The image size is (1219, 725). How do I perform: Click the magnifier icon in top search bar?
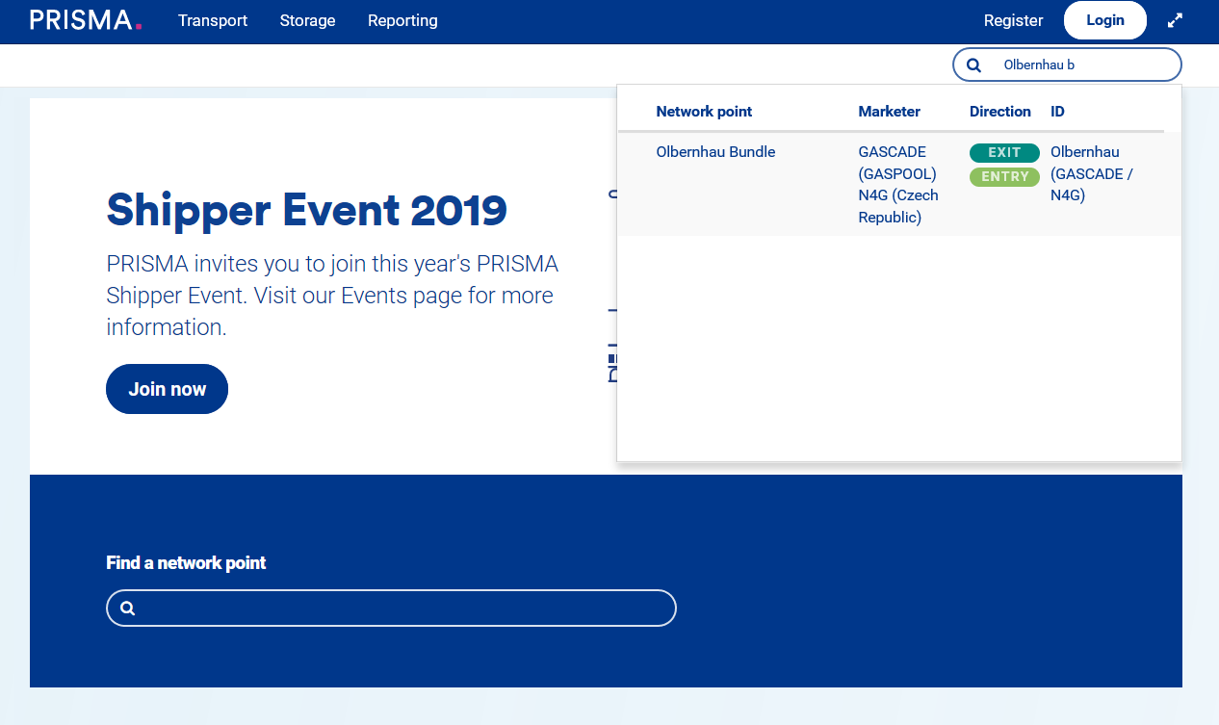973,65
